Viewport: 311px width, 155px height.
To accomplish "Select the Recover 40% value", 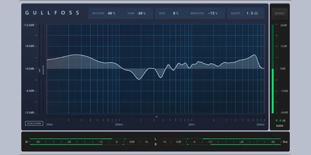I will click(111, 13).
